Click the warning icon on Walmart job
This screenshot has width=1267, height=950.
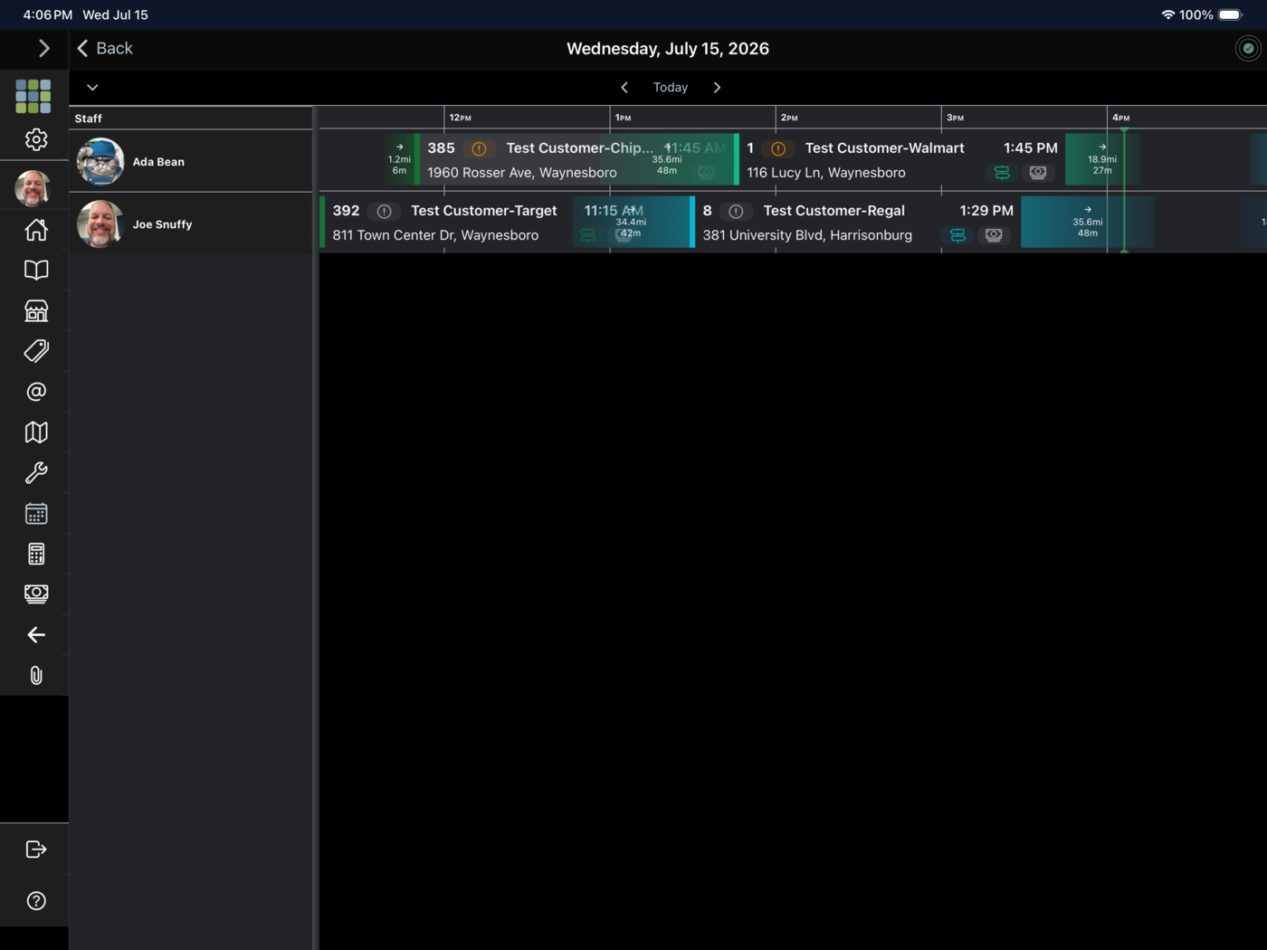coord(778,148)
